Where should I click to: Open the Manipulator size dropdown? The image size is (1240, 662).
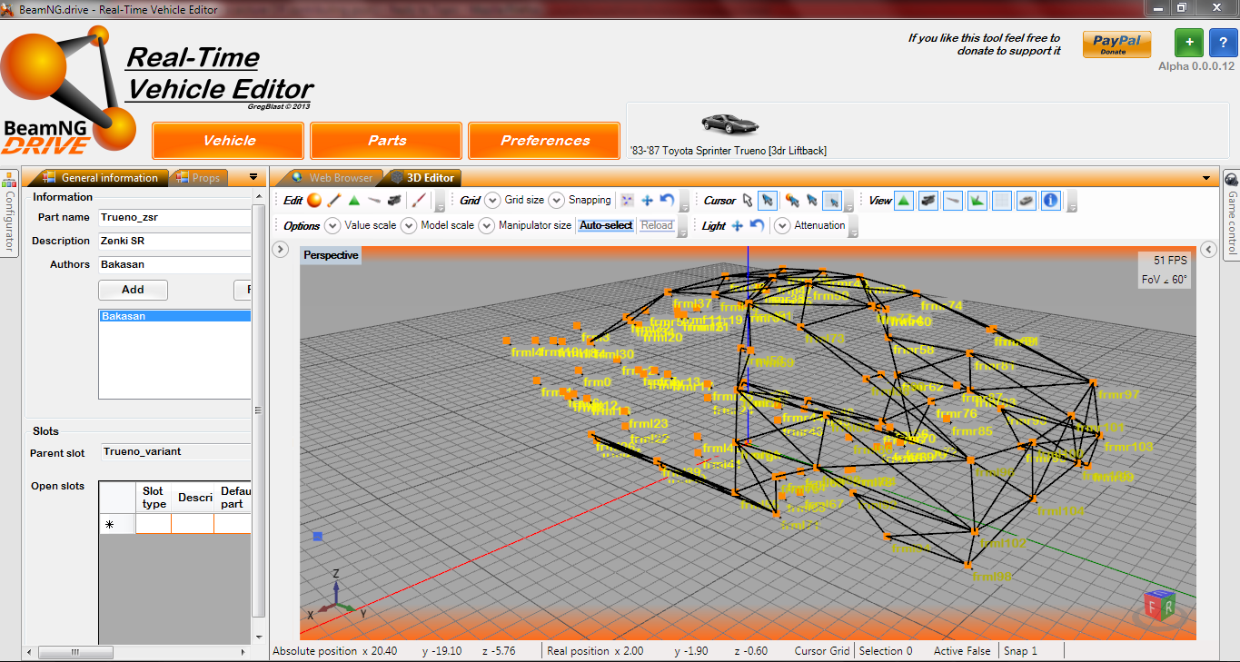(487, 225)
